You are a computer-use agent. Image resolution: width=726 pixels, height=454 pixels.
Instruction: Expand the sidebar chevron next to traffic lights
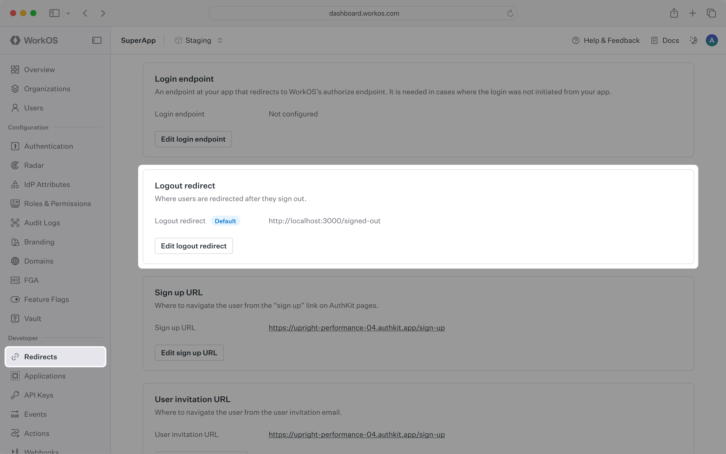[x=68, y=13]
